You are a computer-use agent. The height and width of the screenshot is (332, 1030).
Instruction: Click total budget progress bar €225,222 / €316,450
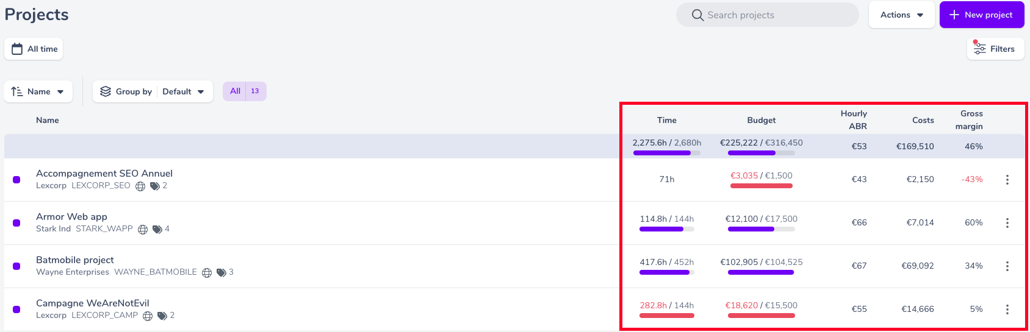(x=762, y=153)
